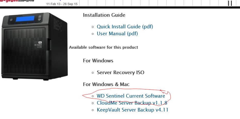Open the User Manual (pdf) link
This screenshot has height=119, width=240.
[x=117, y=33]
